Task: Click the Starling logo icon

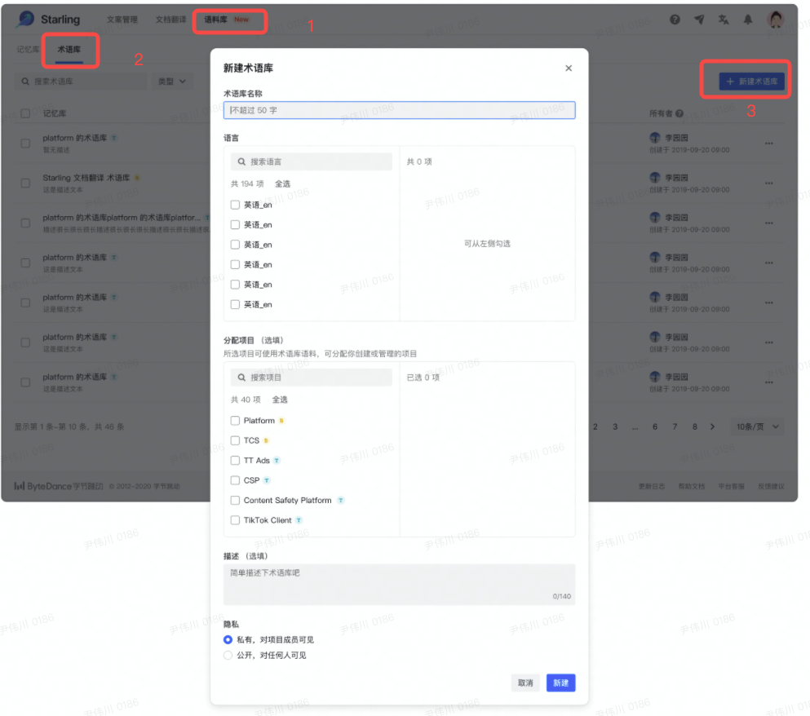Action: (27, 19)
